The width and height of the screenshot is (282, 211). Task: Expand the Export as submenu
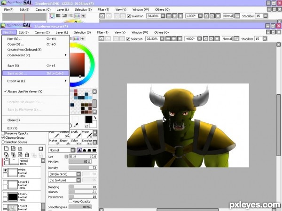tap(36, 81)
